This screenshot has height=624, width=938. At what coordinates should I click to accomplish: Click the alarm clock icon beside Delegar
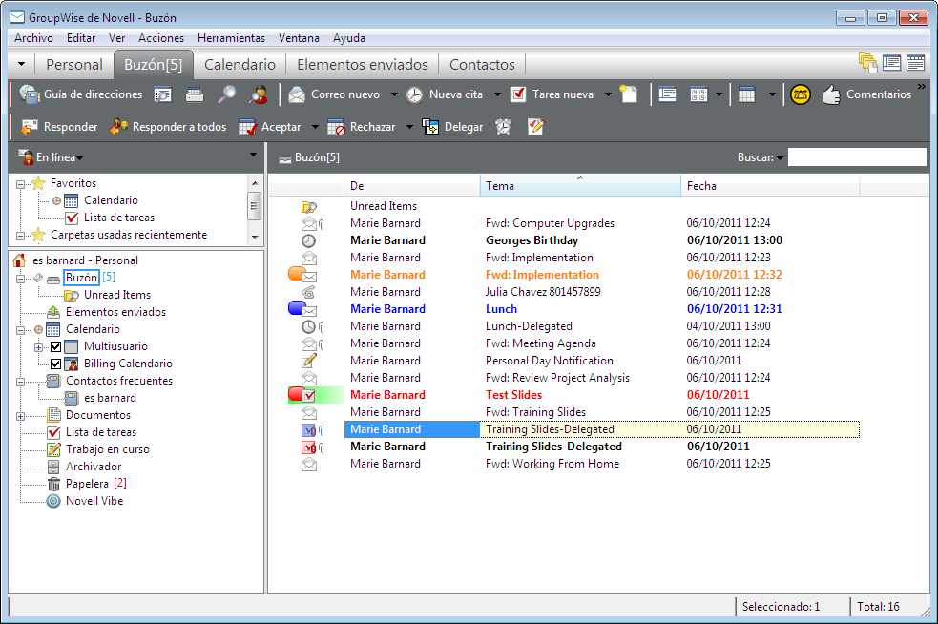click(x=503, y=127)
